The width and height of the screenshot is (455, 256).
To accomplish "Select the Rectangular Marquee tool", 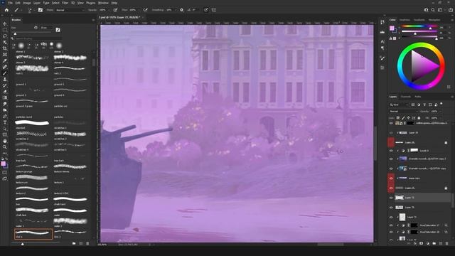I will [5, 30].
